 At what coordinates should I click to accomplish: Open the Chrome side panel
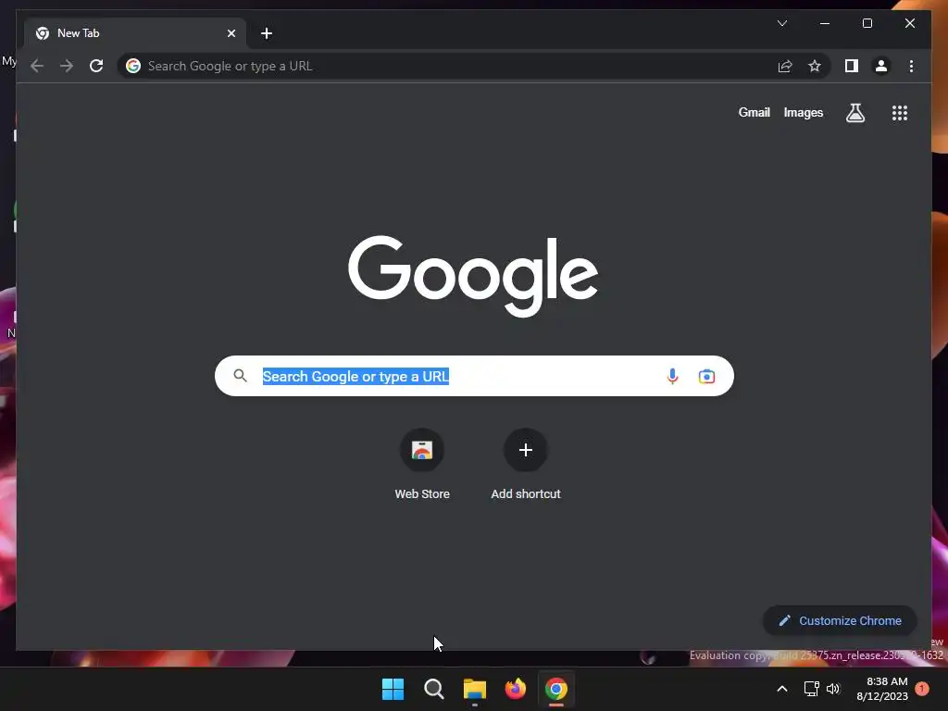tap(852, 66)
